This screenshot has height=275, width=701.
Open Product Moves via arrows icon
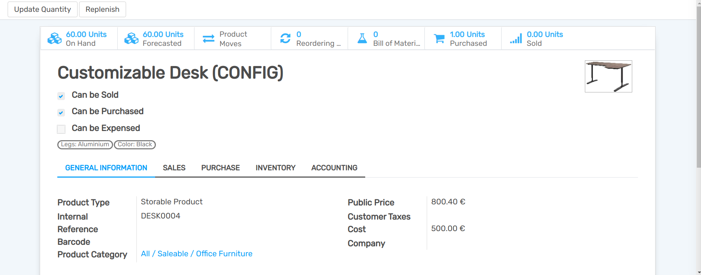[x=209, y=39]
